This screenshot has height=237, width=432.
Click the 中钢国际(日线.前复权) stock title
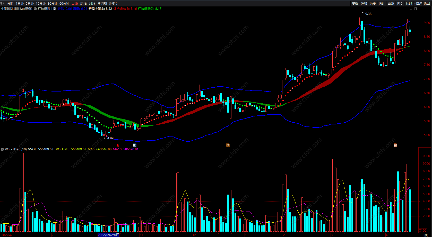[17, 9]
